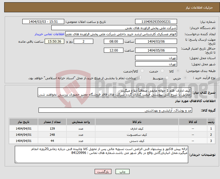Screen dimensions: 220x179
Task: Select the کیف سامسونت item name cell
Action: pyautogui.click(x=137, y=135)
